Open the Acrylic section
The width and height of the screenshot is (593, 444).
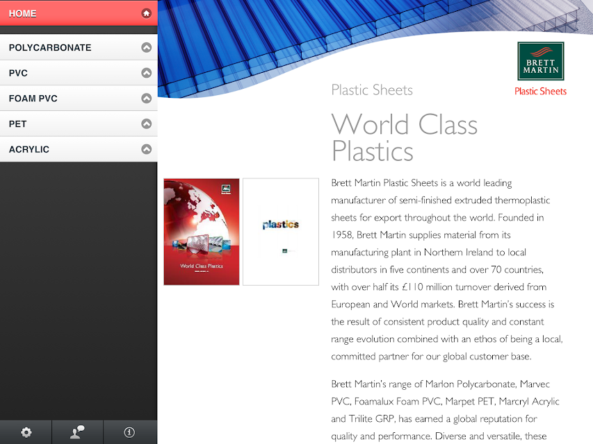pos(79,149)
